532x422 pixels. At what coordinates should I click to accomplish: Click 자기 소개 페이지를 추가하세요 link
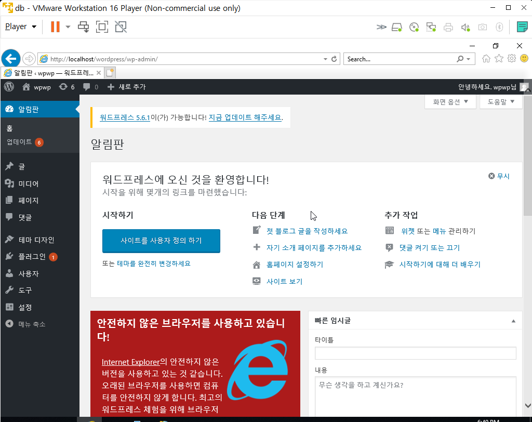(x=314, y=248)
